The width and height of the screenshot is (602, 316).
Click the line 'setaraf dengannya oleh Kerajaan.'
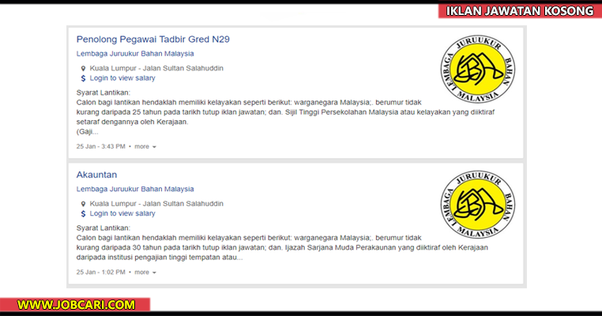click(133, 122)
